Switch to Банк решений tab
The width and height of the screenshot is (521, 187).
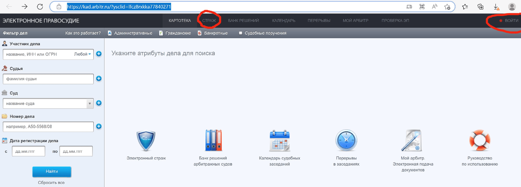(244, 20)
